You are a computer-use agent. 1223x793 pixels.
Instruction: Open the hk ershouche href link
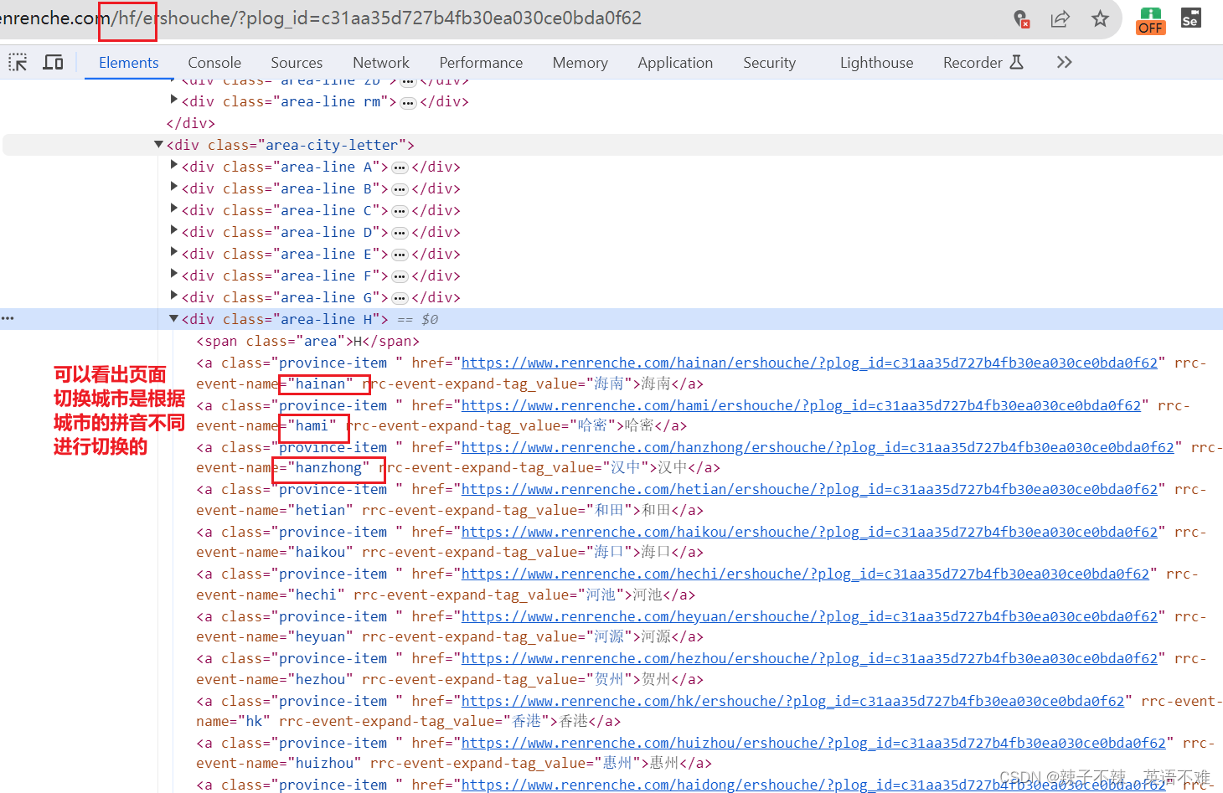(x=792, y=701)
